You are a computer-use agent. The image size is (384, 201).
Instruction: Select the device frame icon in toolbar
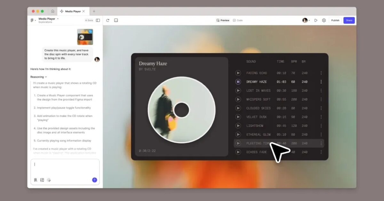coord(116,20)
